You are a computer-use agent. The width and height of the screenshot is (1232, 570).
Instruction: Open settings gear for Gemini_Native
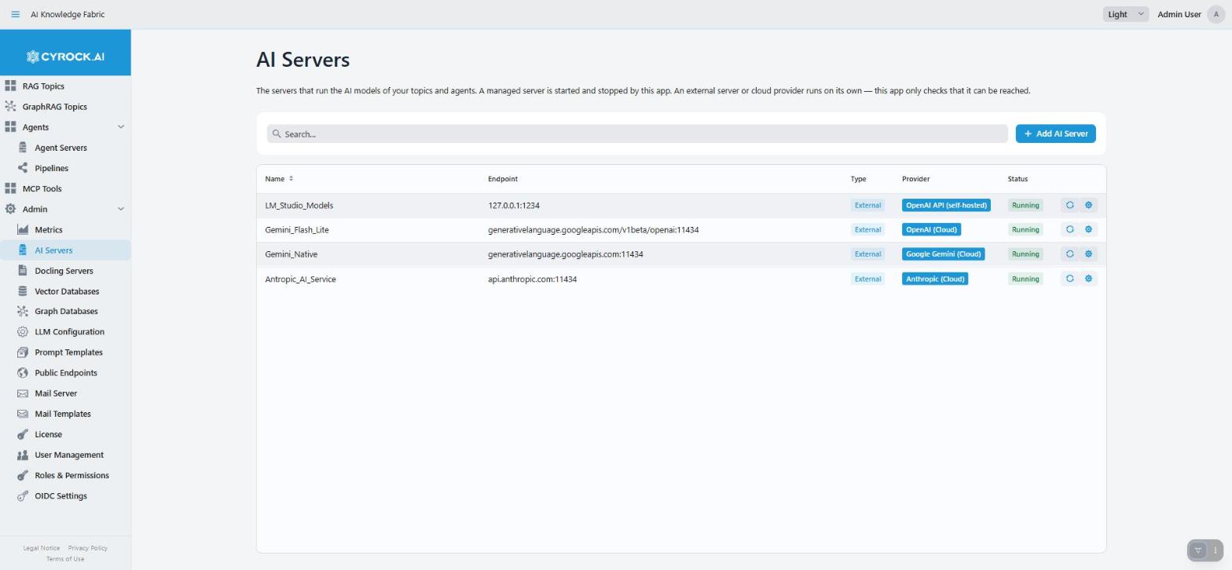pyautogui.click(x=1088, y=254)
